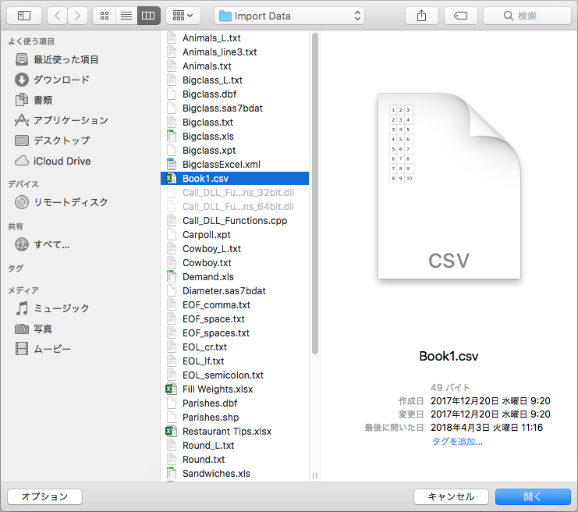The height and width of the screenshot is (512, 578).
Task: Click the 開く button
Action: 533,496
